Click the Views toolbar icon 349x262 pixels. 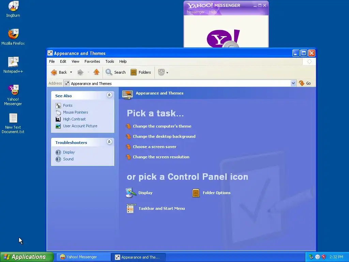point(161,72)
